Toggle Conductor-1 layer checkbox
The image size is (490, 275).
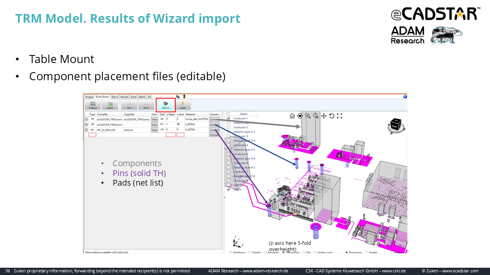[x=229, y=118]
